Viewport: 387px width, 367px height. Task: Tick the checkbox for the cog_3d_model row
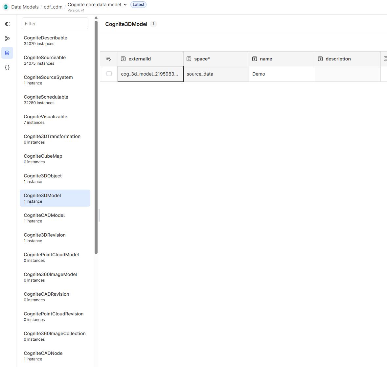click(x=109, y=74)
